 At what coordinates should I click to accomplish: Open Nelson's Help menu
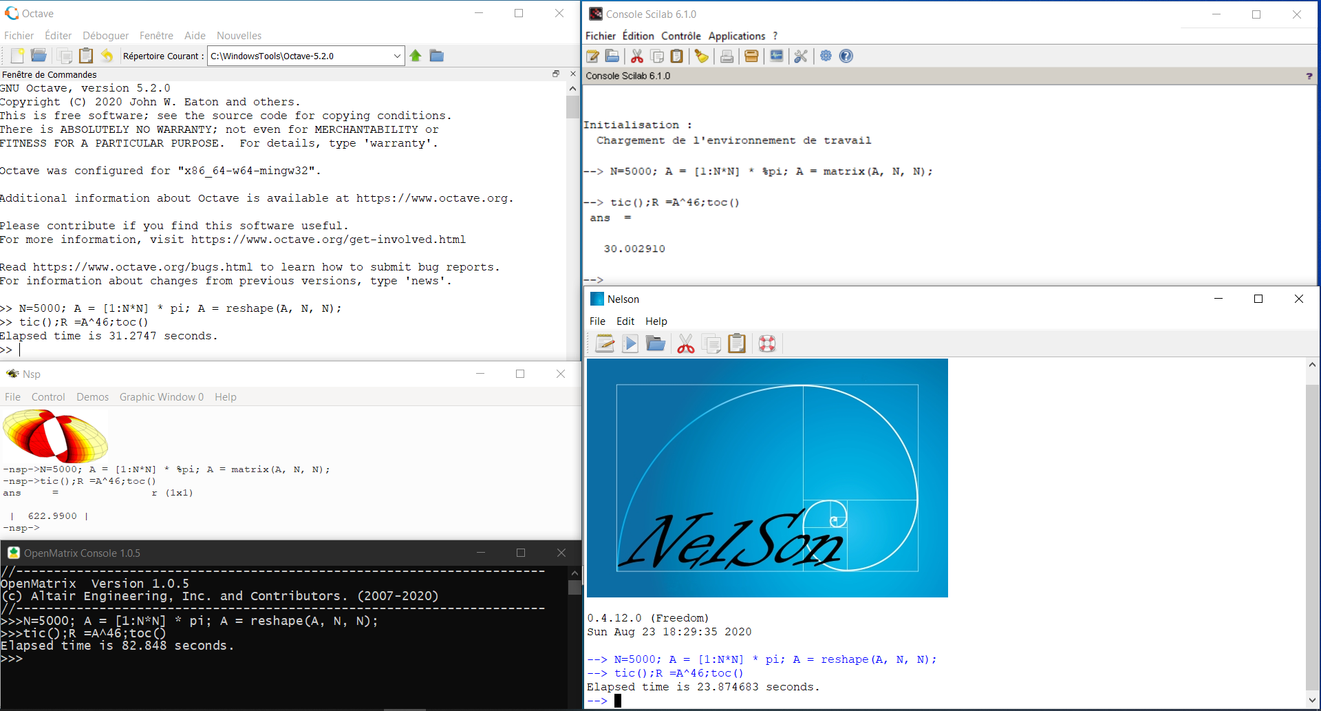[x=656, y=321]
